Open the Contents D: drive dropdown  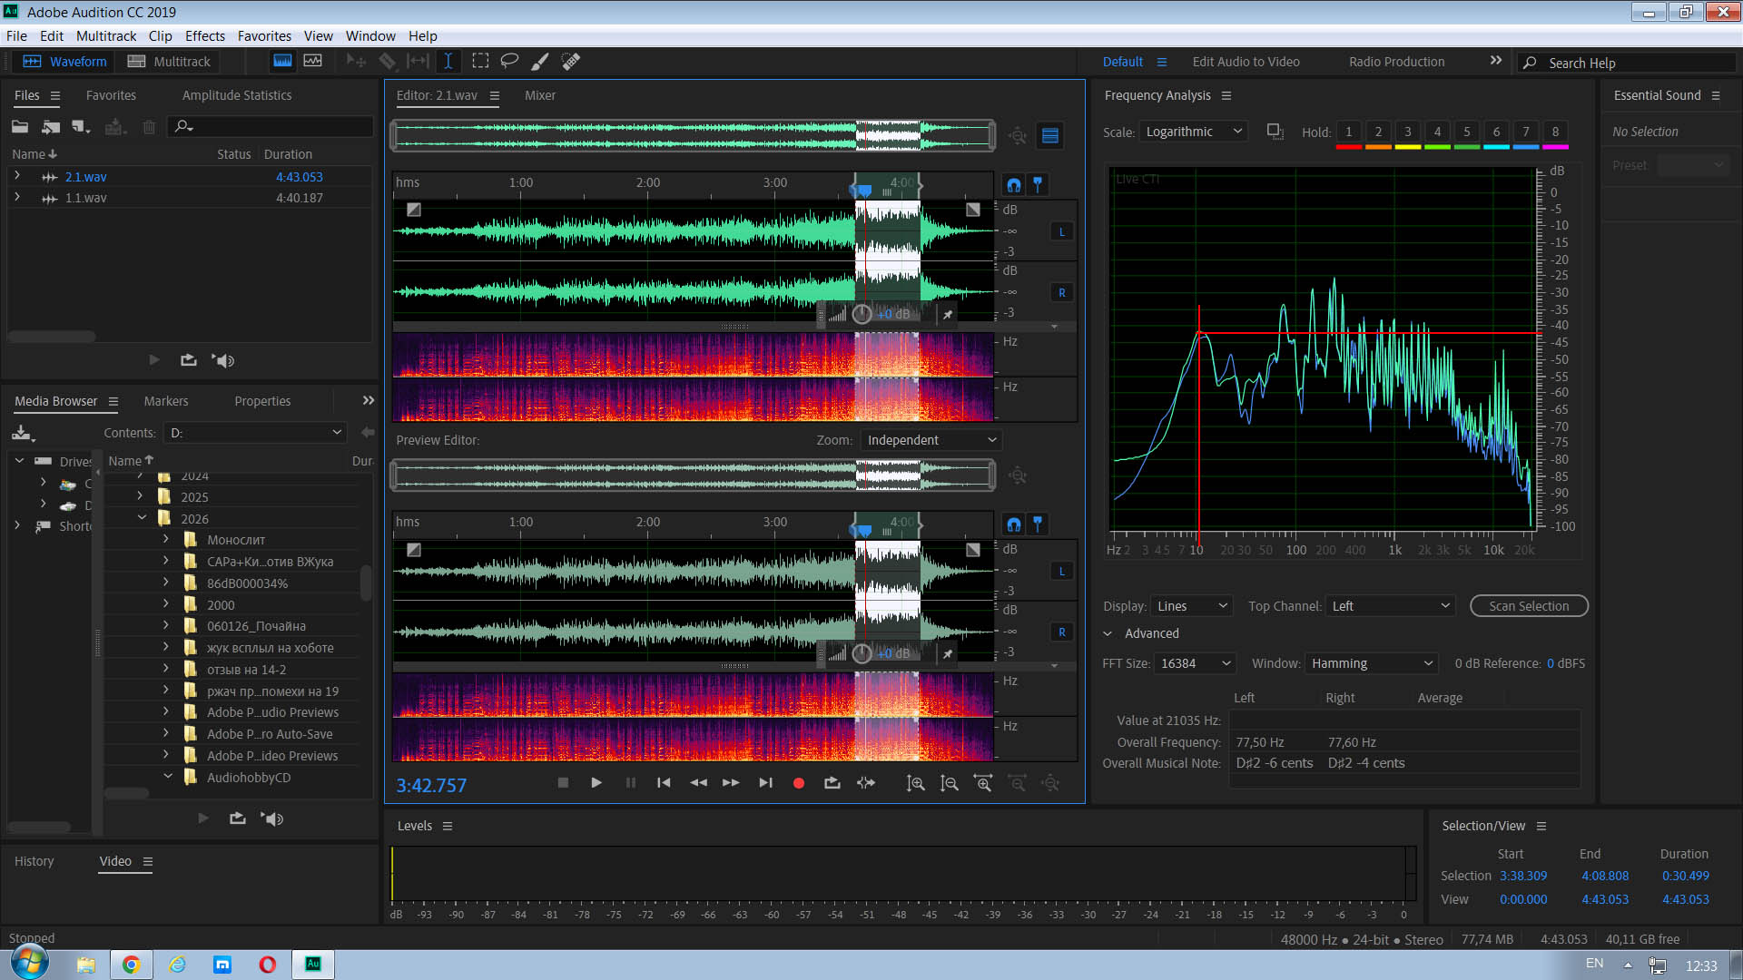(x=255, y=433)
